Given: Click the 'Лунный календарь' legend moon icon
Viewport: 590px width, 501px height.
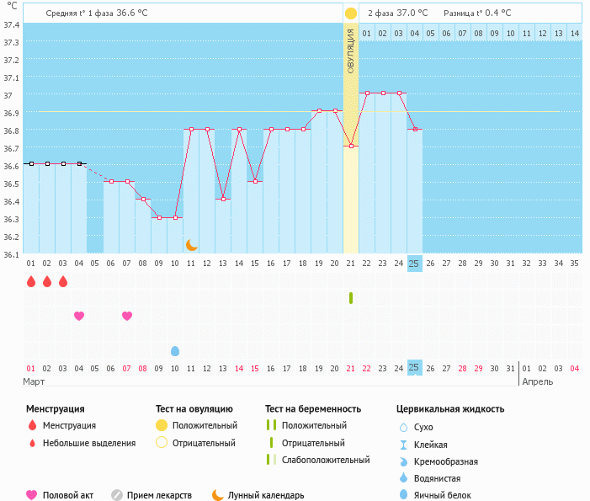Looking at the screenshot, I should [x=218, y=495].
